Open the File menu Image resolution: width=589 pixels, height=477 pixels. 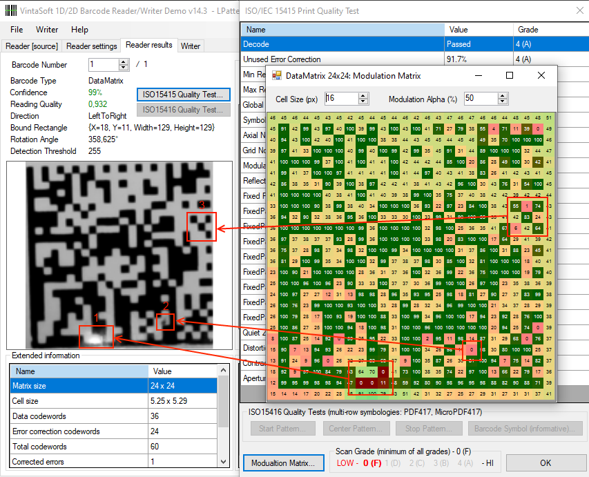point(17,30)
